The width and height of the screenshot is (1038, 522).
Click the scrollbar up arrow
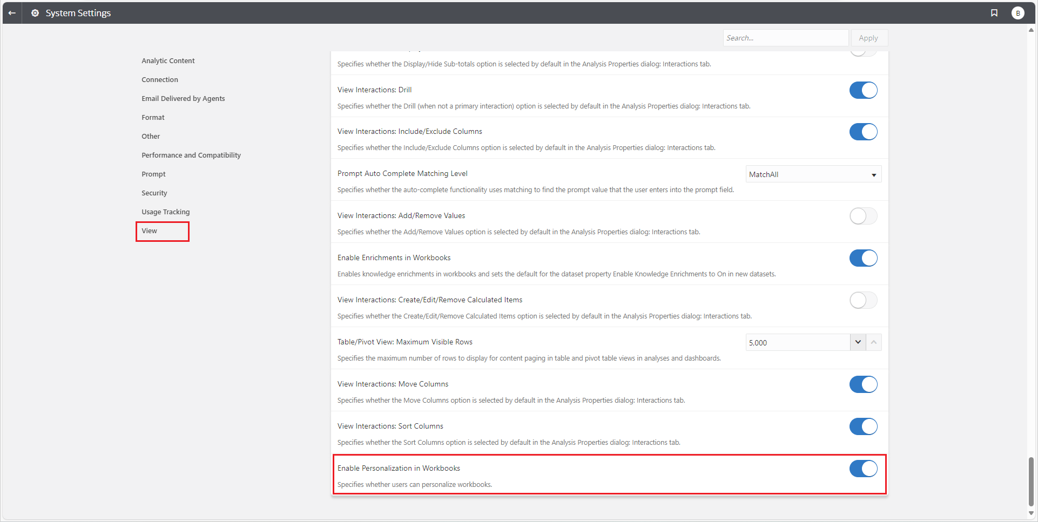(x=1030, y=31)
